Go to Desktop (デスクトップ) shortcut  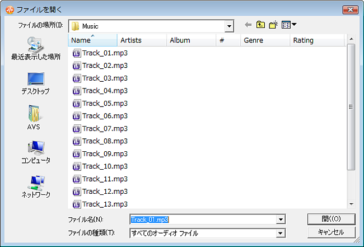click(35, 83)
